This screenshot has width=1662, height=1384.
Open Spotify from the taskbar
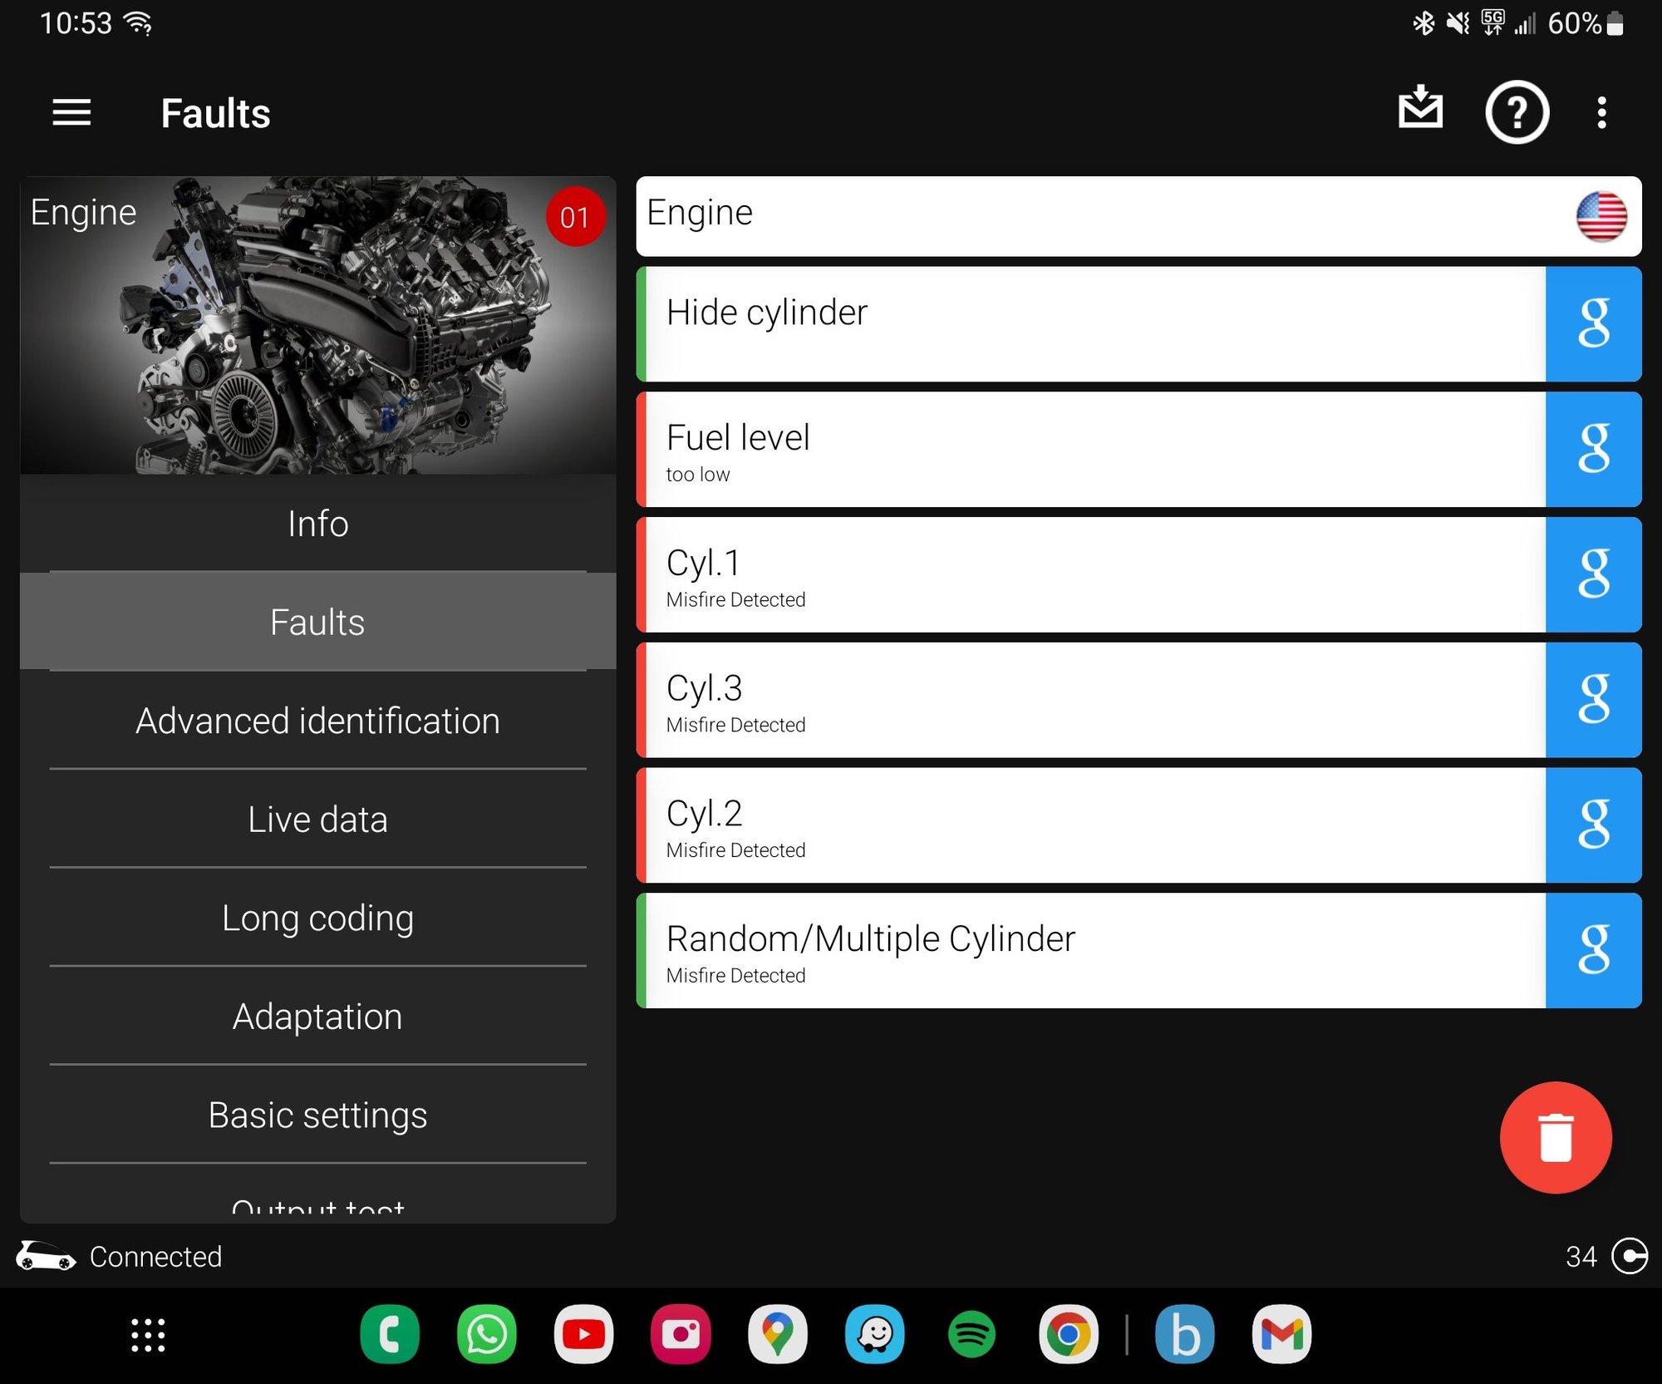pos(971,1334)
